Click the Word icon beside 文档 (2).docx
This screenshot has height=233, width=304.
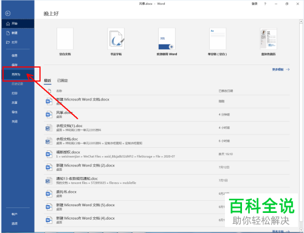[x=49, y=167]
